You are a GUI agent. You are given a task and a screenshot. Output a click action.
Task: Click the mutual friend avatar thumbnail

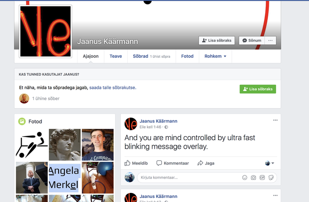[x=24, y=98]
